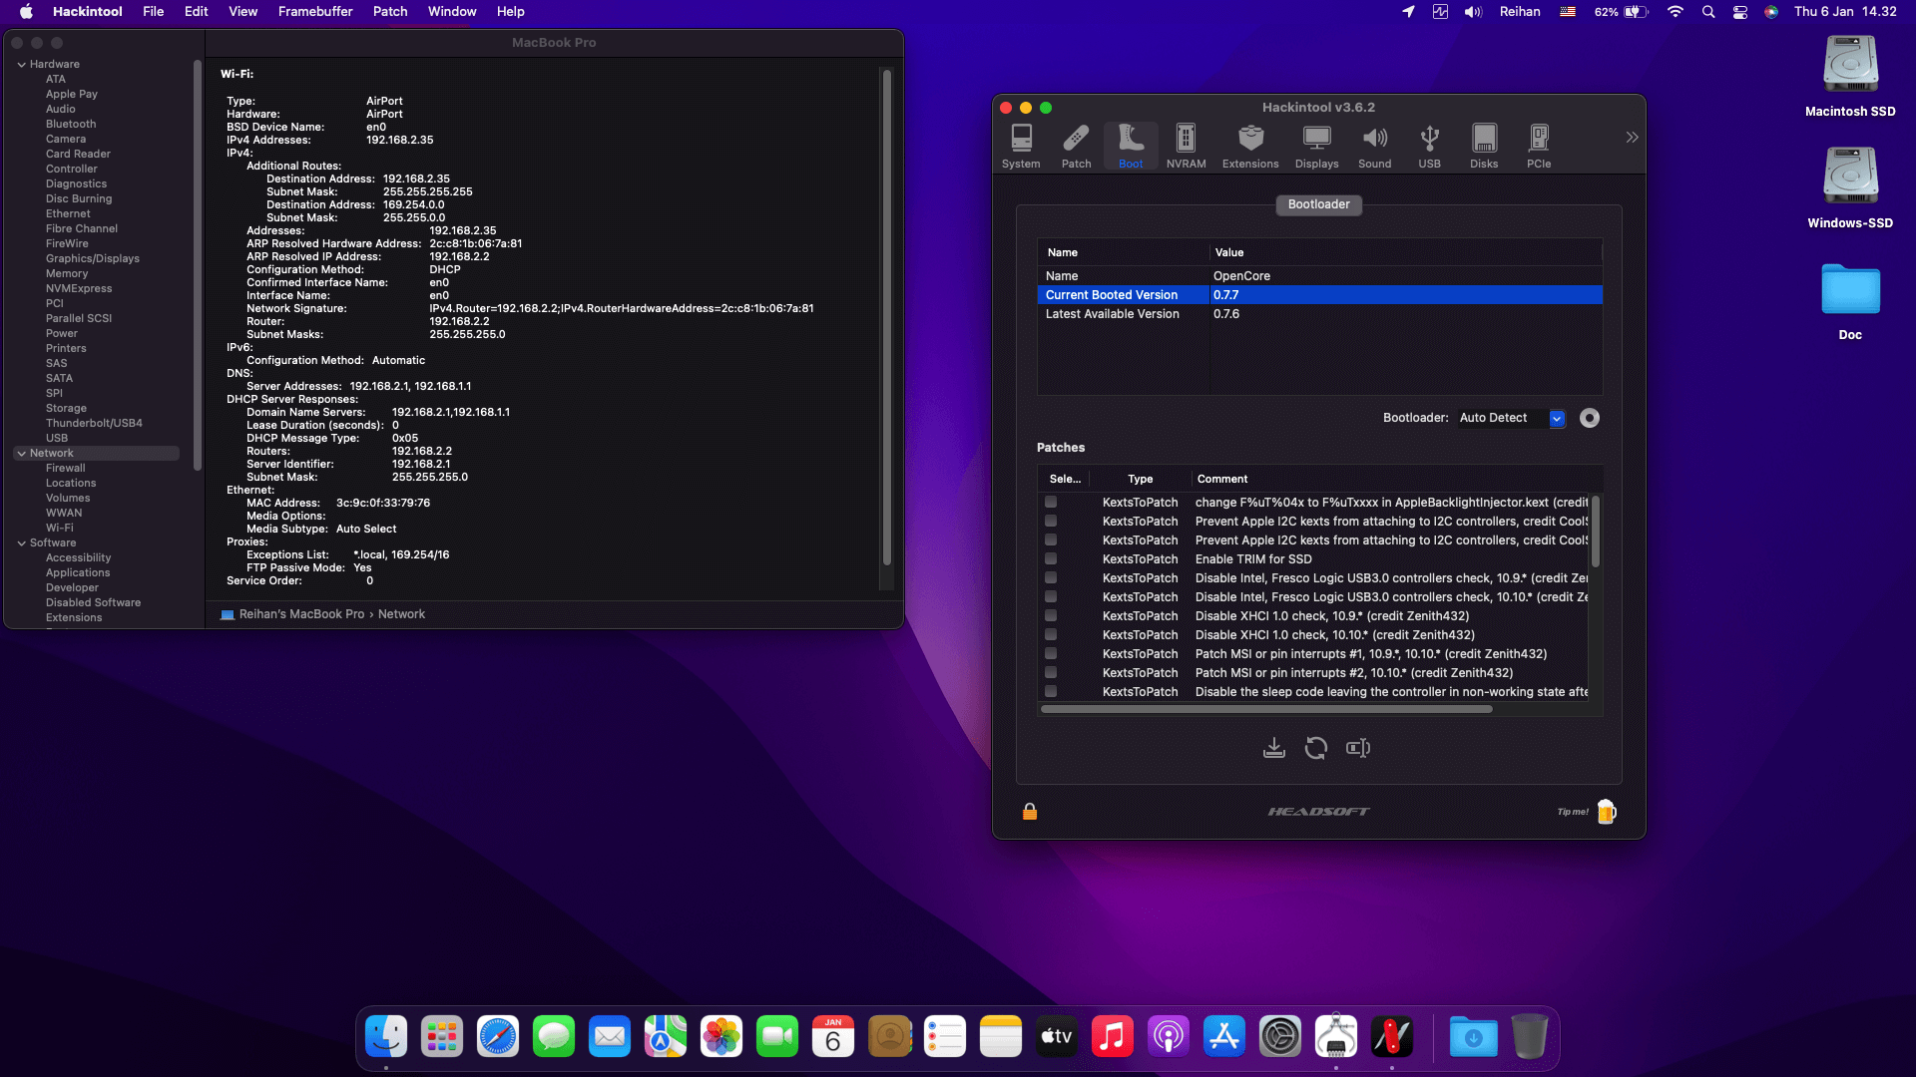Collapse the Software section in sidebar

pyautogui.click(x=22, y=542)
